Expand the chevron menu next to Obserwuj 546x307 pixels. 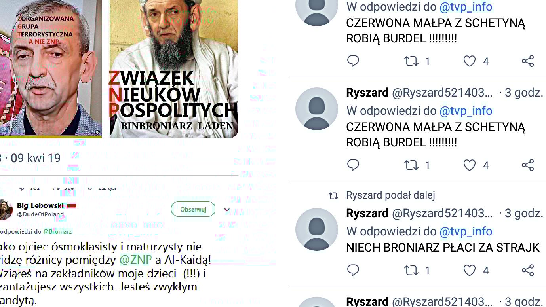227,210
